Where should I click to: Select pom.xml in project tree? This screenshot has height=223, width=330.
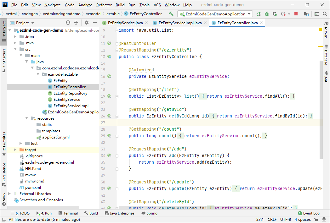[33, 187]
